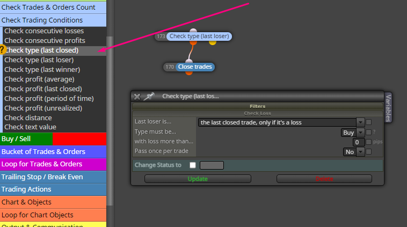Image resolution: width=407 pixels, height=227 pixels.
Task: Select the Close trades block
Action: (x=195, y=67)
